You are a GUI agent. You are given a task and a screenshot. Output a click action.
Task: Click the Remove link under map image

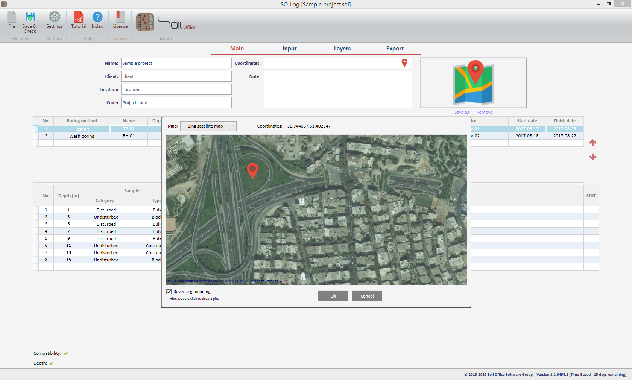coord(484,112)
